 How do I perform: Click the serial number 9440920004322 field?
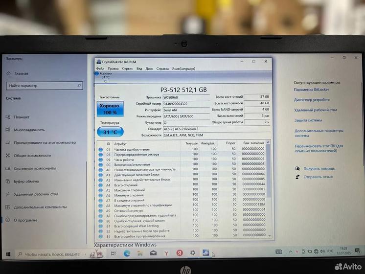click(x=186, y=104)
